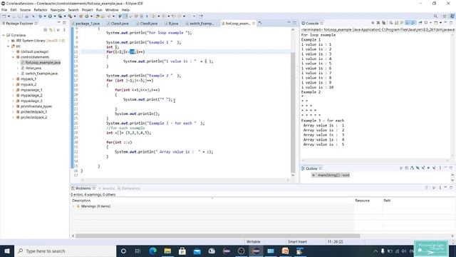Open Microsoft Edge from taskbar

tap(152, 251)
